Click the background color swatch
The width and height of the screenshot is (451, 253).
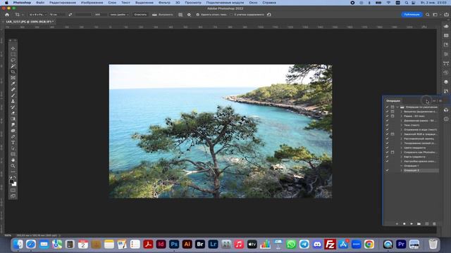point(14,184)
